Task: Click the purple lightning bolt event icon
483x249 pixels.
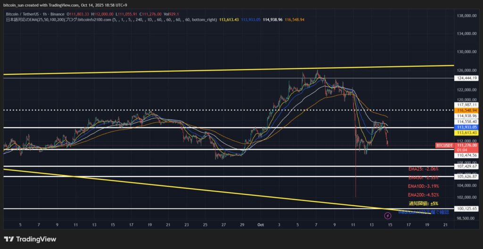Action: click(x=388, y=216)
